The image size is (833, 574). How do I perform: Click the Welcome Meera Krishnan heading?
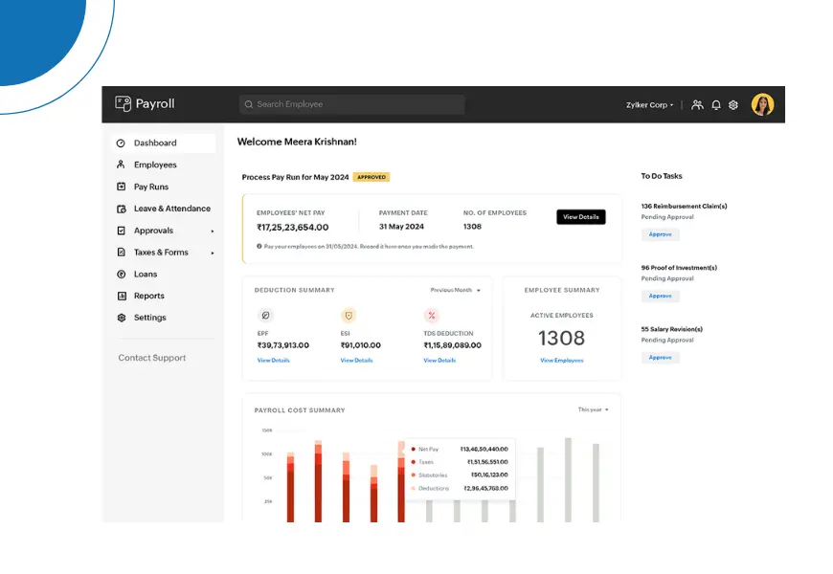click(297, 142)
